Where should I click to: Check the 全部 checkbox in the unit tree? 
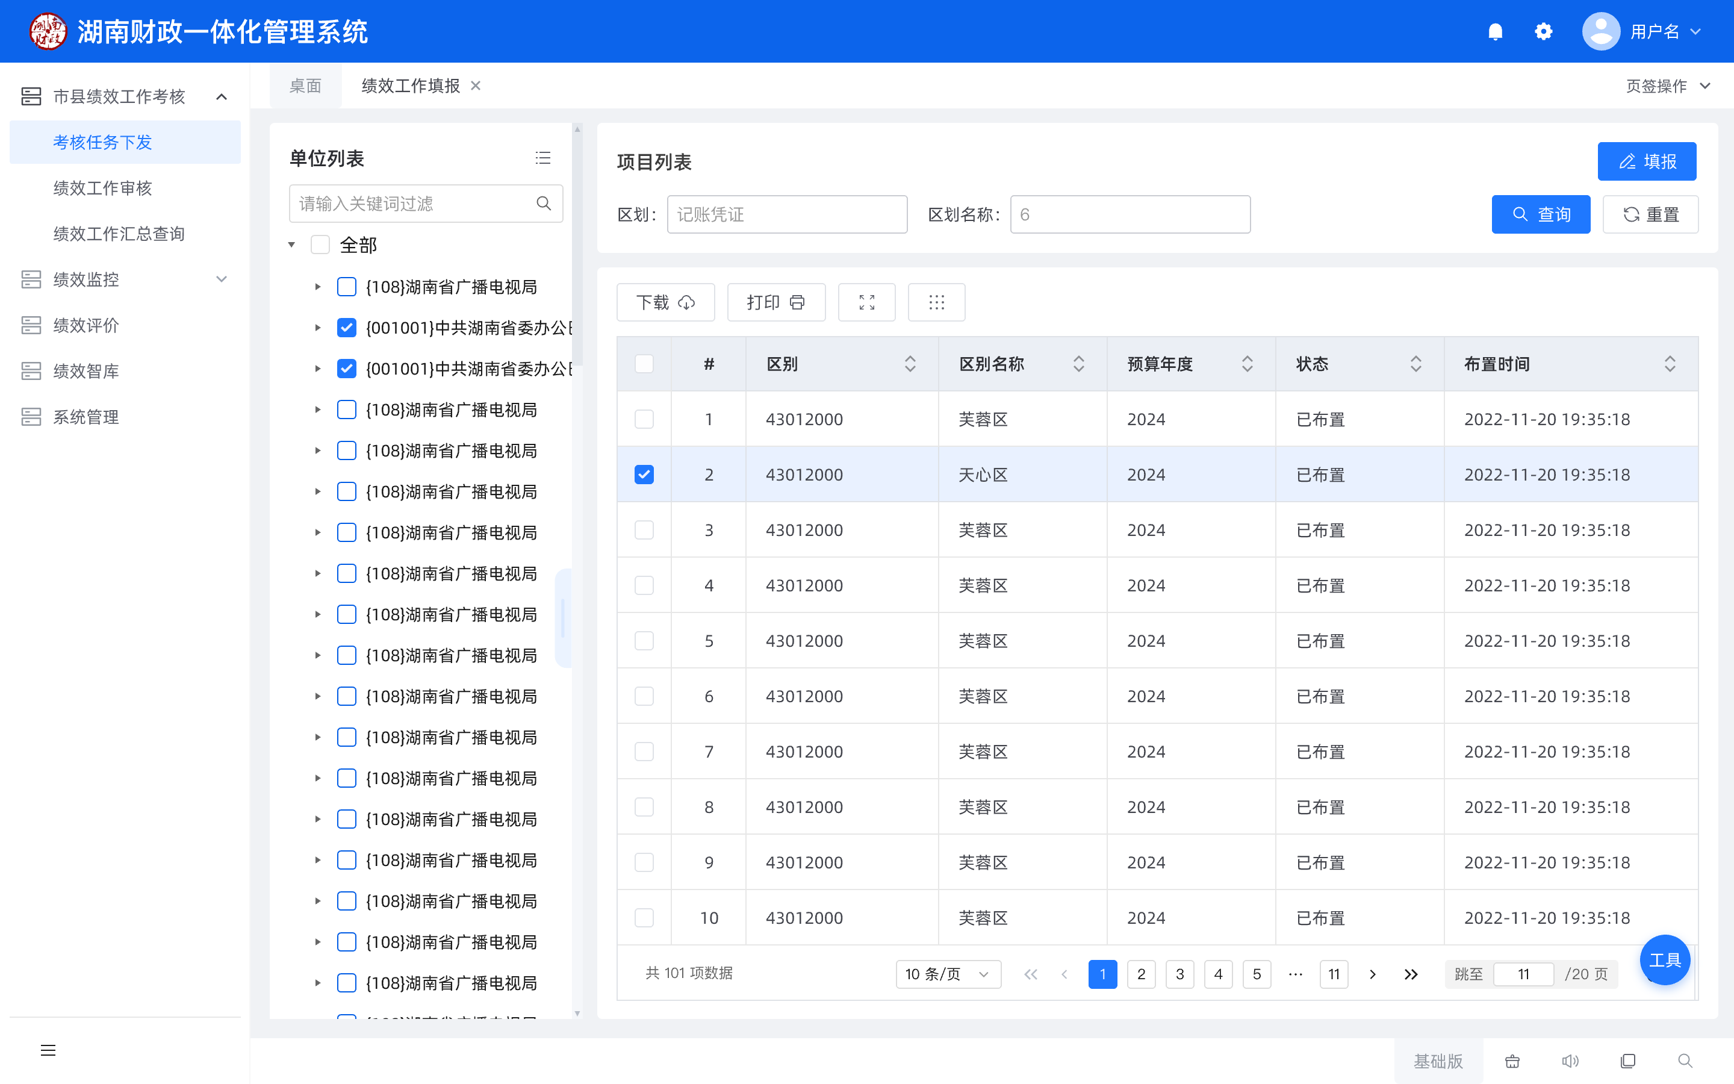[x=320, y=245]
